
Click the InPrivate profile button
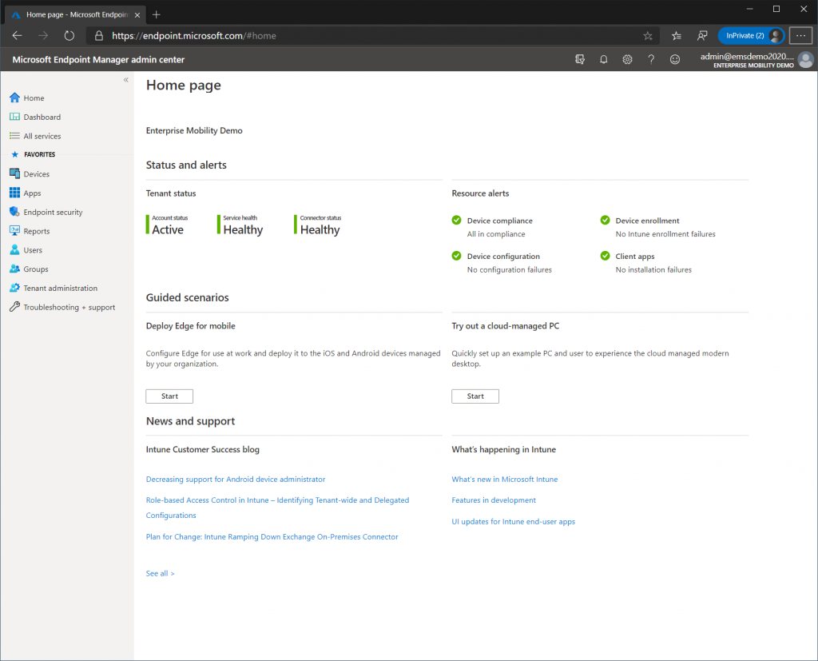[x=751, y=35]
